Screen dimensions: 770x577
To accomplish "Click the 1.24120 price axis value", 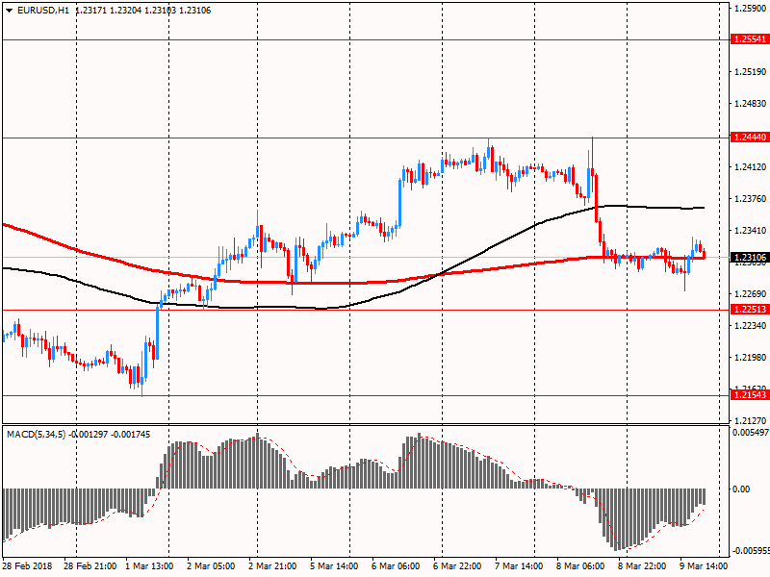I will pos(751,167).
